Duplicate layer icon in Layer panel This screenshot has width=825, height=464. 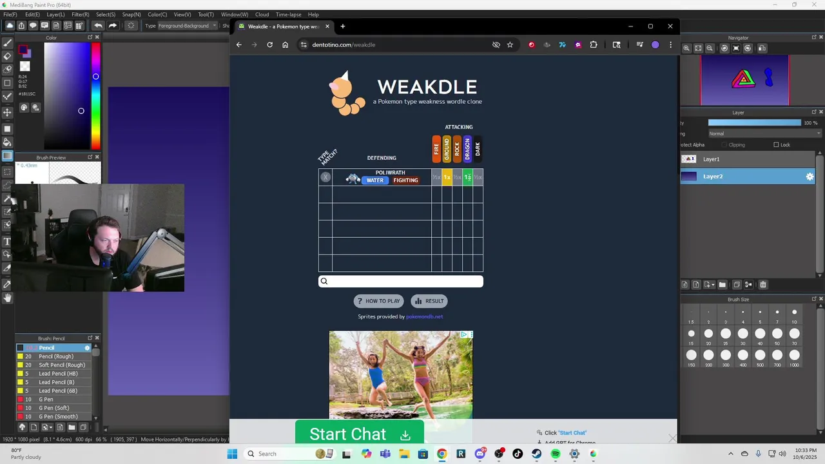737,285
